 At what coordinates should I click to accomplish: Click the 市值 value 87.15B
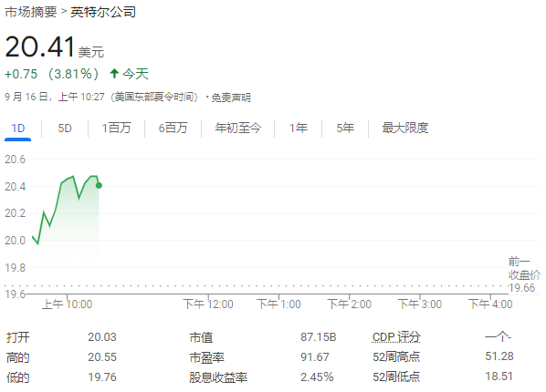point(319,337)
